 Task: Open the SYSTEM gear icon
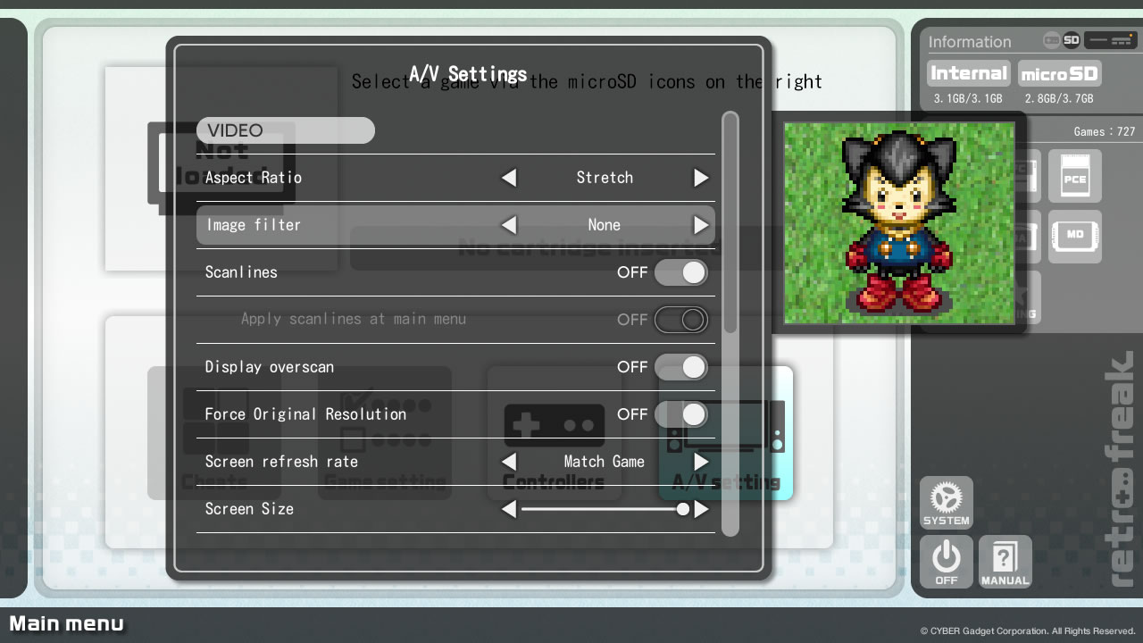click(x=946, y=502)
